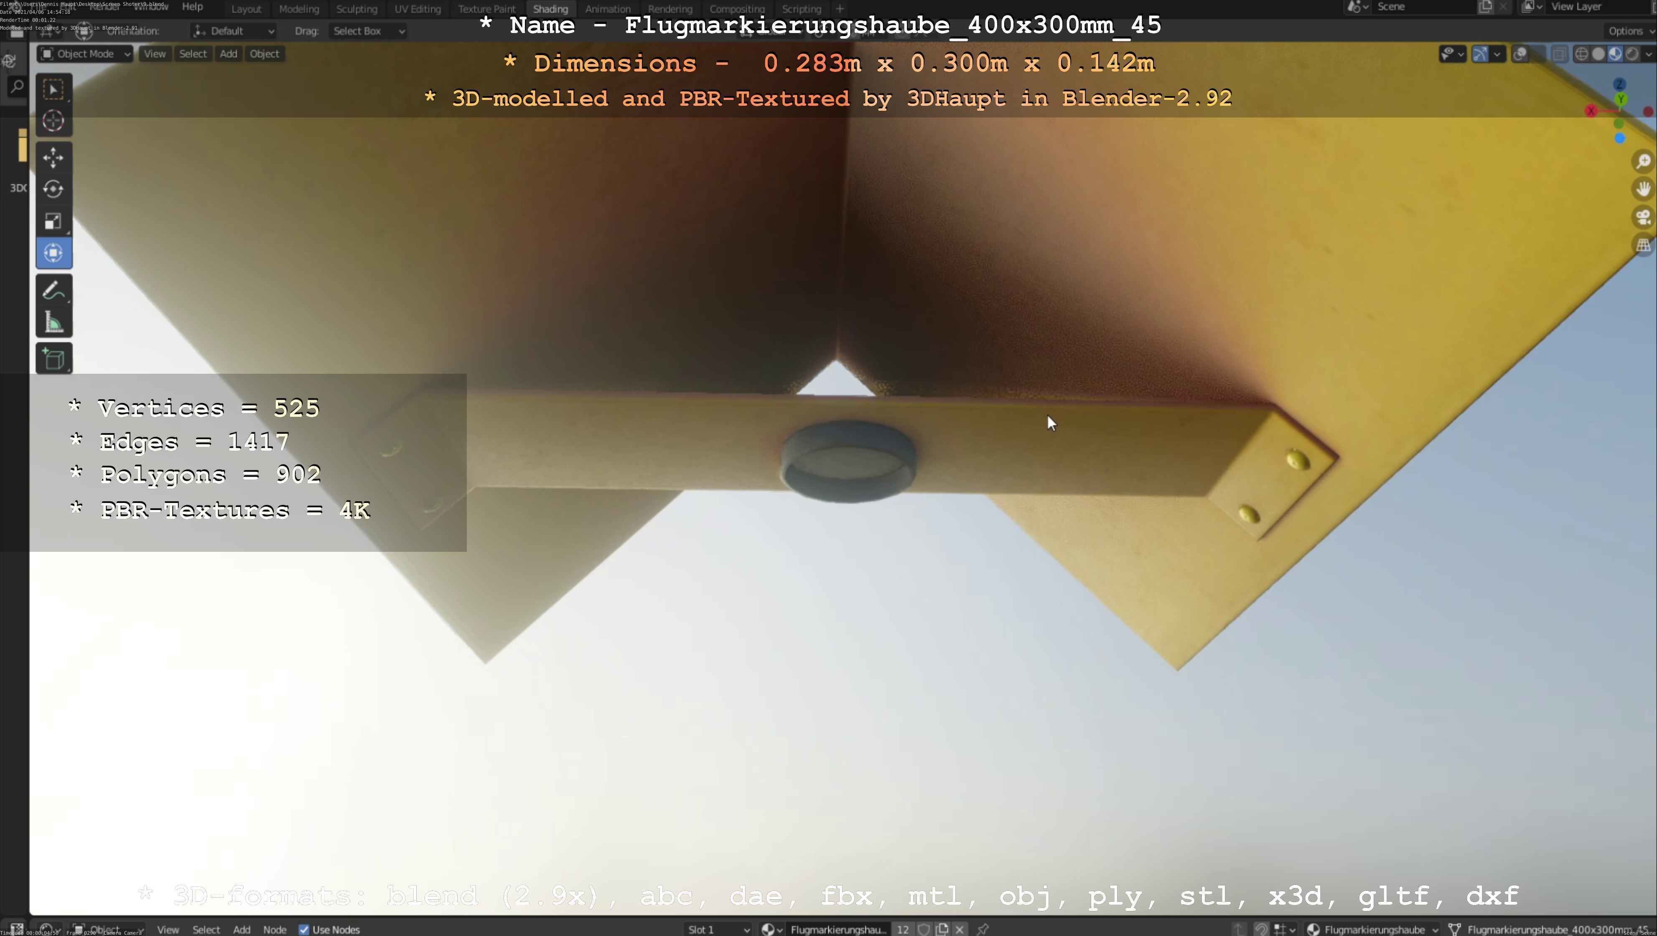Open the Drag Select Box dropdown
This screenshot has height=936, width=1657.
pos(368,31)
